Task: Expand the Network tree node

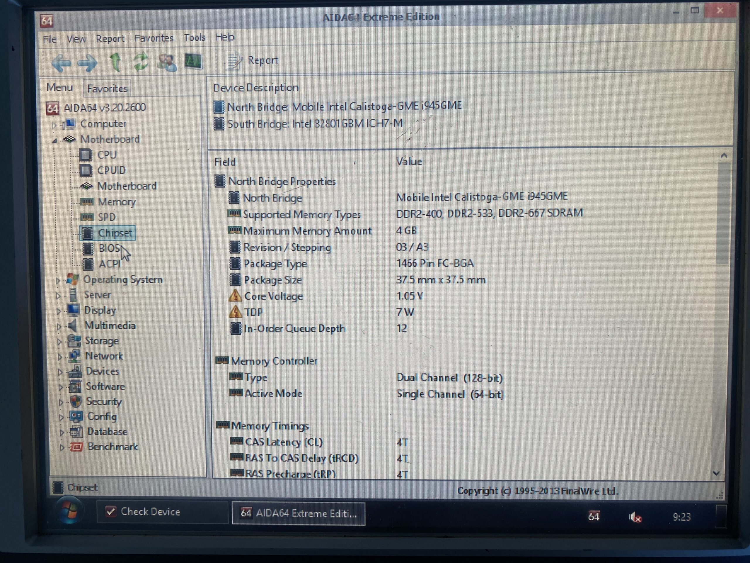Action: [x=60, y=357]
